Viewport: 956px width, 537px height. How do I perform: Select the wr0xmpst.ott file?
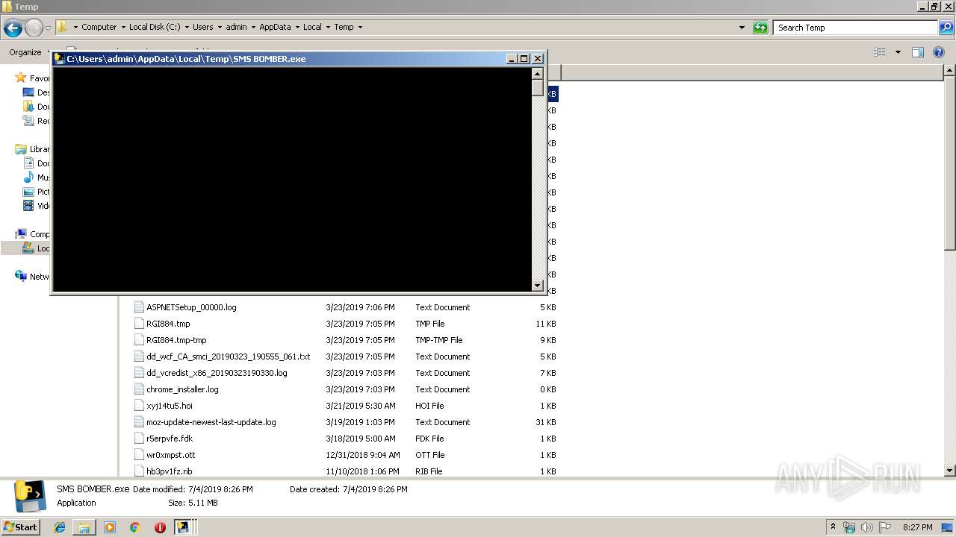point(171,455)
